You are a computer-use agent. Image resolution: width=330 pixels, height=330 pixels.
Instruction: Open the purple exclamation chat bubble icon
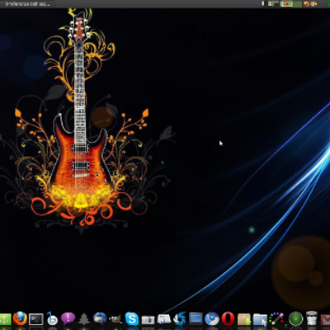point(68,318)
